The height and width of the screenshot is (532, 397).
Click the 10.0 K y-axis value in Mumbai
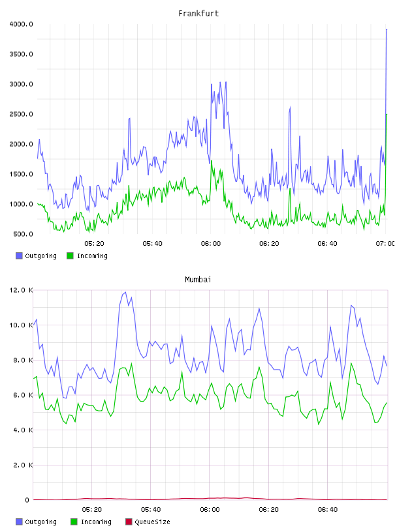[x=21, y=325]
